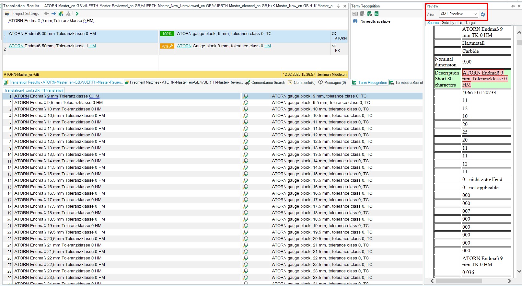522x286 pixels.
Task: Click the '0.036' preview cell
Action: [486, 272]
